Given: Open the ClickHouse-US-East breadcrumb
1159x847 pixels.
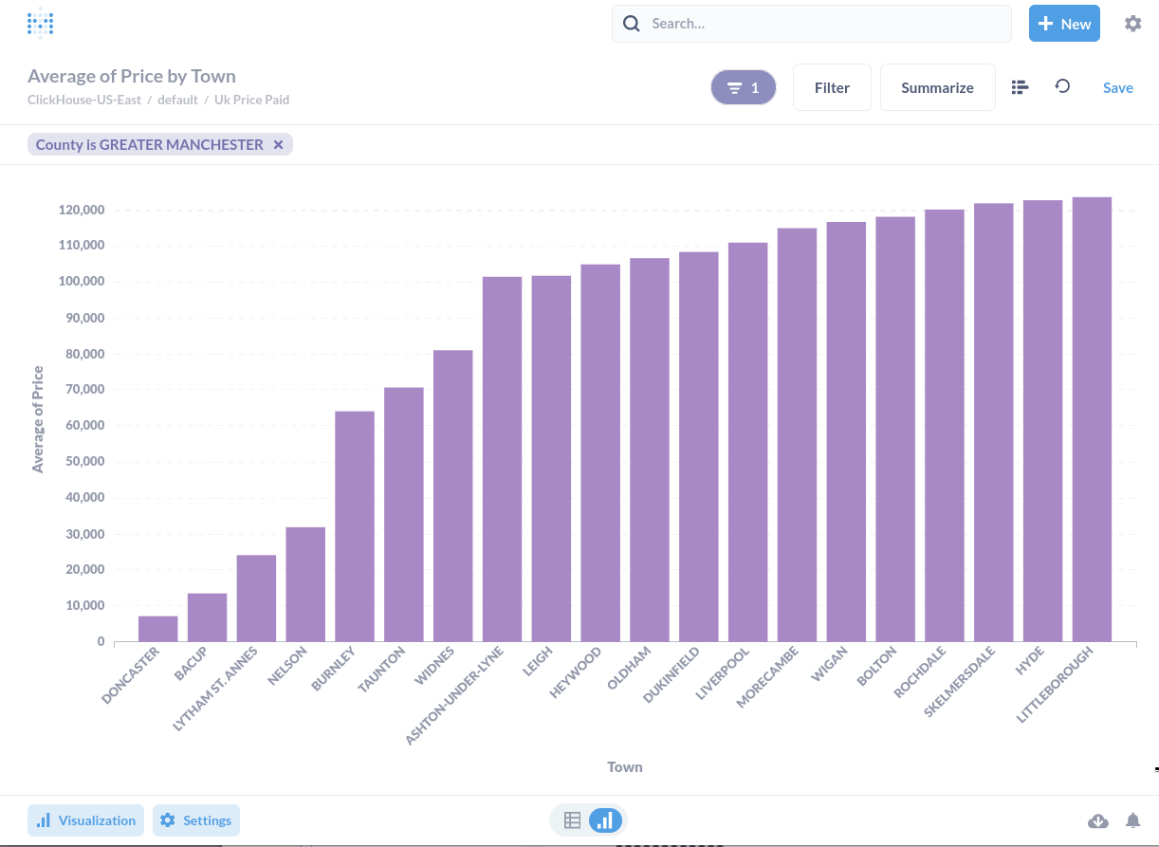Looking at the screenshot, I should pos(84,99).
